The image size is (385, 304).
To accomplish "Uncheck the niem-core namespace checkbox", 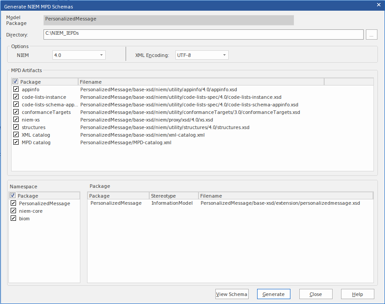I will [x=13, y=211].
